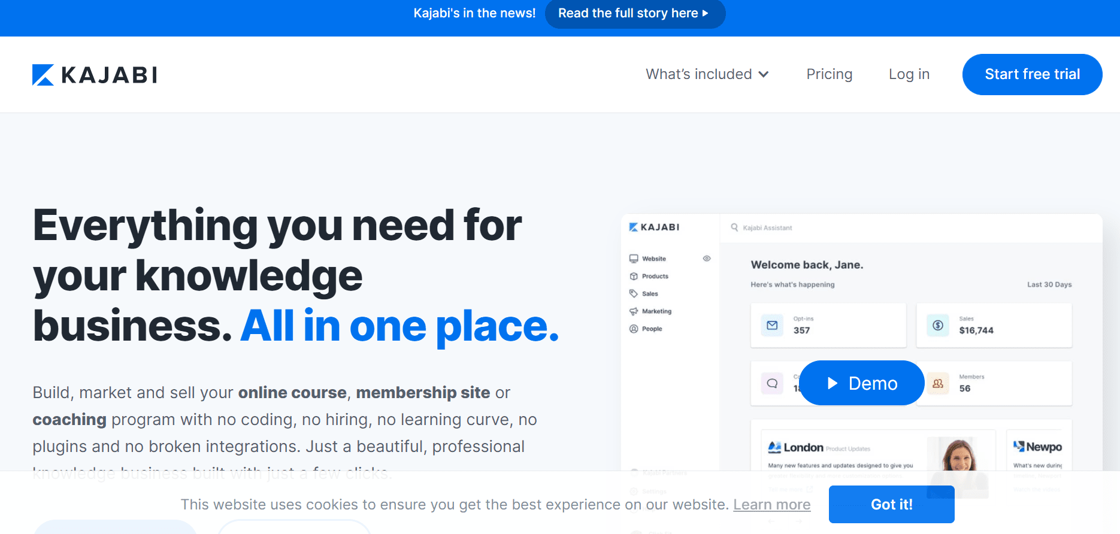Click the Kajabi logo in header
This screenshot has width=1120, height=534.
tap(95, 75)
